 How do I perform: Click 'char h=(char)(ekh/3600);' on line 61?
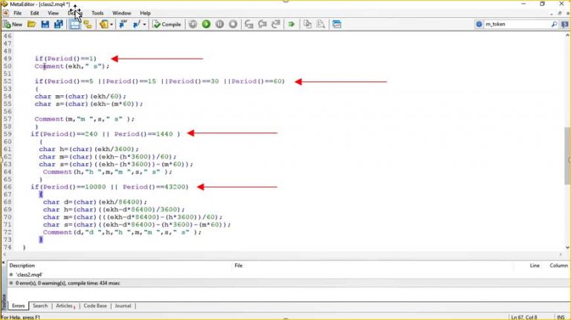(x=89, y=150)
